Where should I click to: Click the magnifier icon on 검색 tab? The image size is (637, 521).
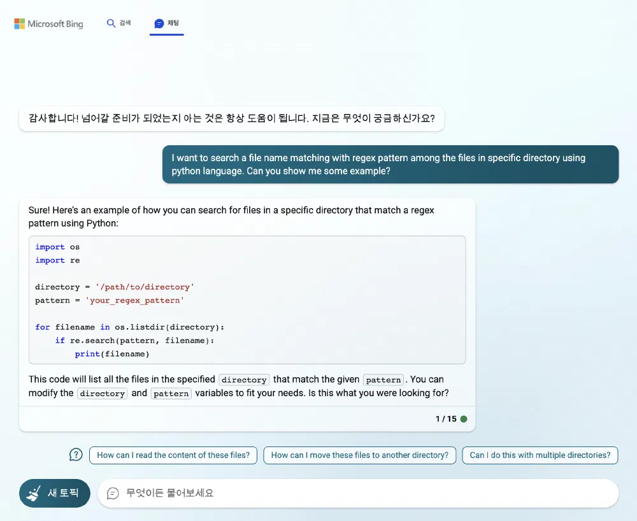point(110,22)
